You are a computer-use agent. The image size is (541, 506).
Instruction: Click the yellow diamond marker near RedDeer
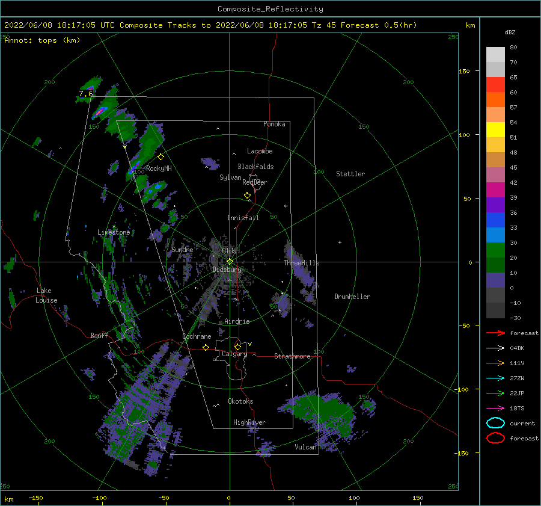[247, 196]
